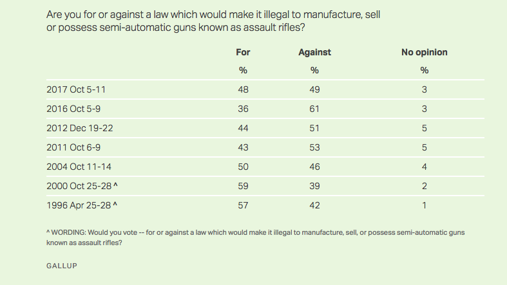Select the 'For' column header
This screenshot has height=285, width=507.
(x=243, y=52)
